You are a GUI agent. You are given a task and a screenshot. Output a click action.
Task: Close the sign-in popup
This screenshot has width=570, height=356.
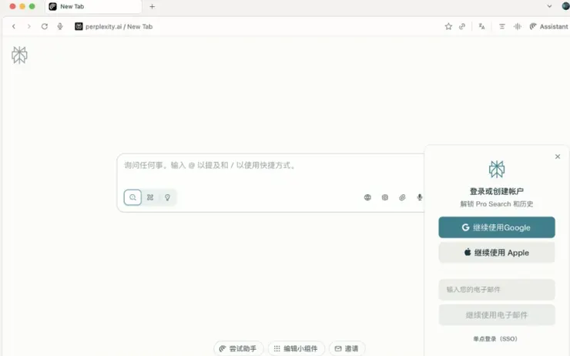pos(558,156)
